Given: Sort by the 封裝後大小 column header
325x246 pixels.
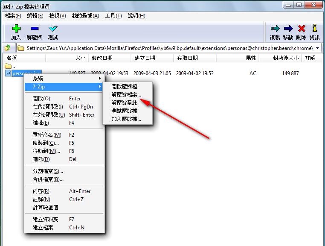Looking at the screenshot, I should (x=280, y=58).
